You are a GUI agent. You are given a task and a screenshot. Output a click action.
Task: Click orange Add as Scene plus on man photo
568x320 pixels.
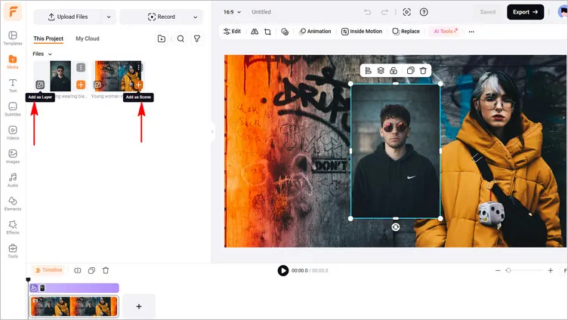click(81, 85)
